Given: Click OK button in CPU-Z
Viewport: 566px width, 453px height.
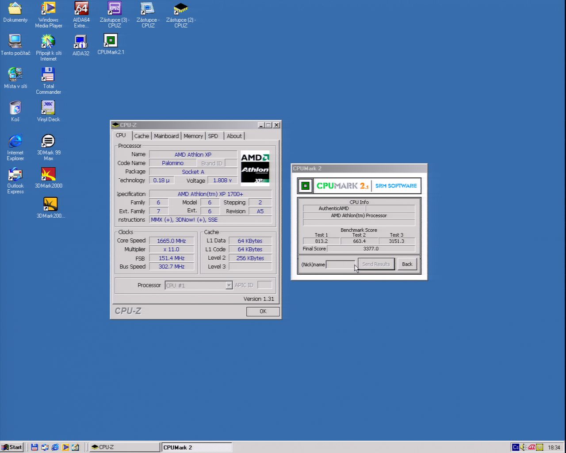Looking at the screenshot, I should (x=263, y=311).
